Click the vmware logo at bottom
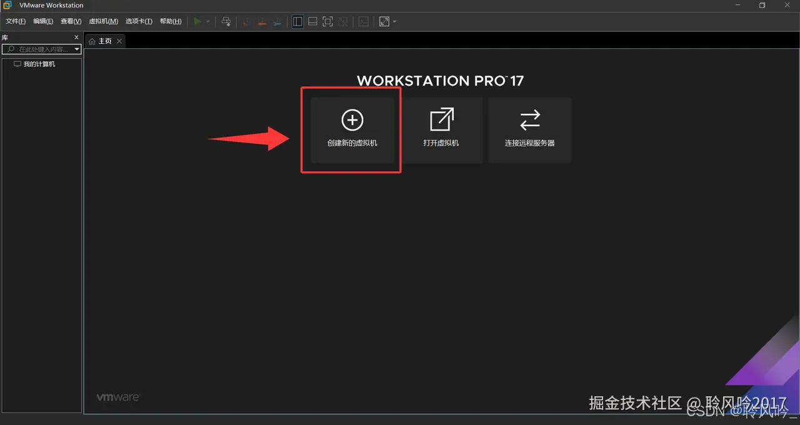800x425 pixels. point(117,397)
